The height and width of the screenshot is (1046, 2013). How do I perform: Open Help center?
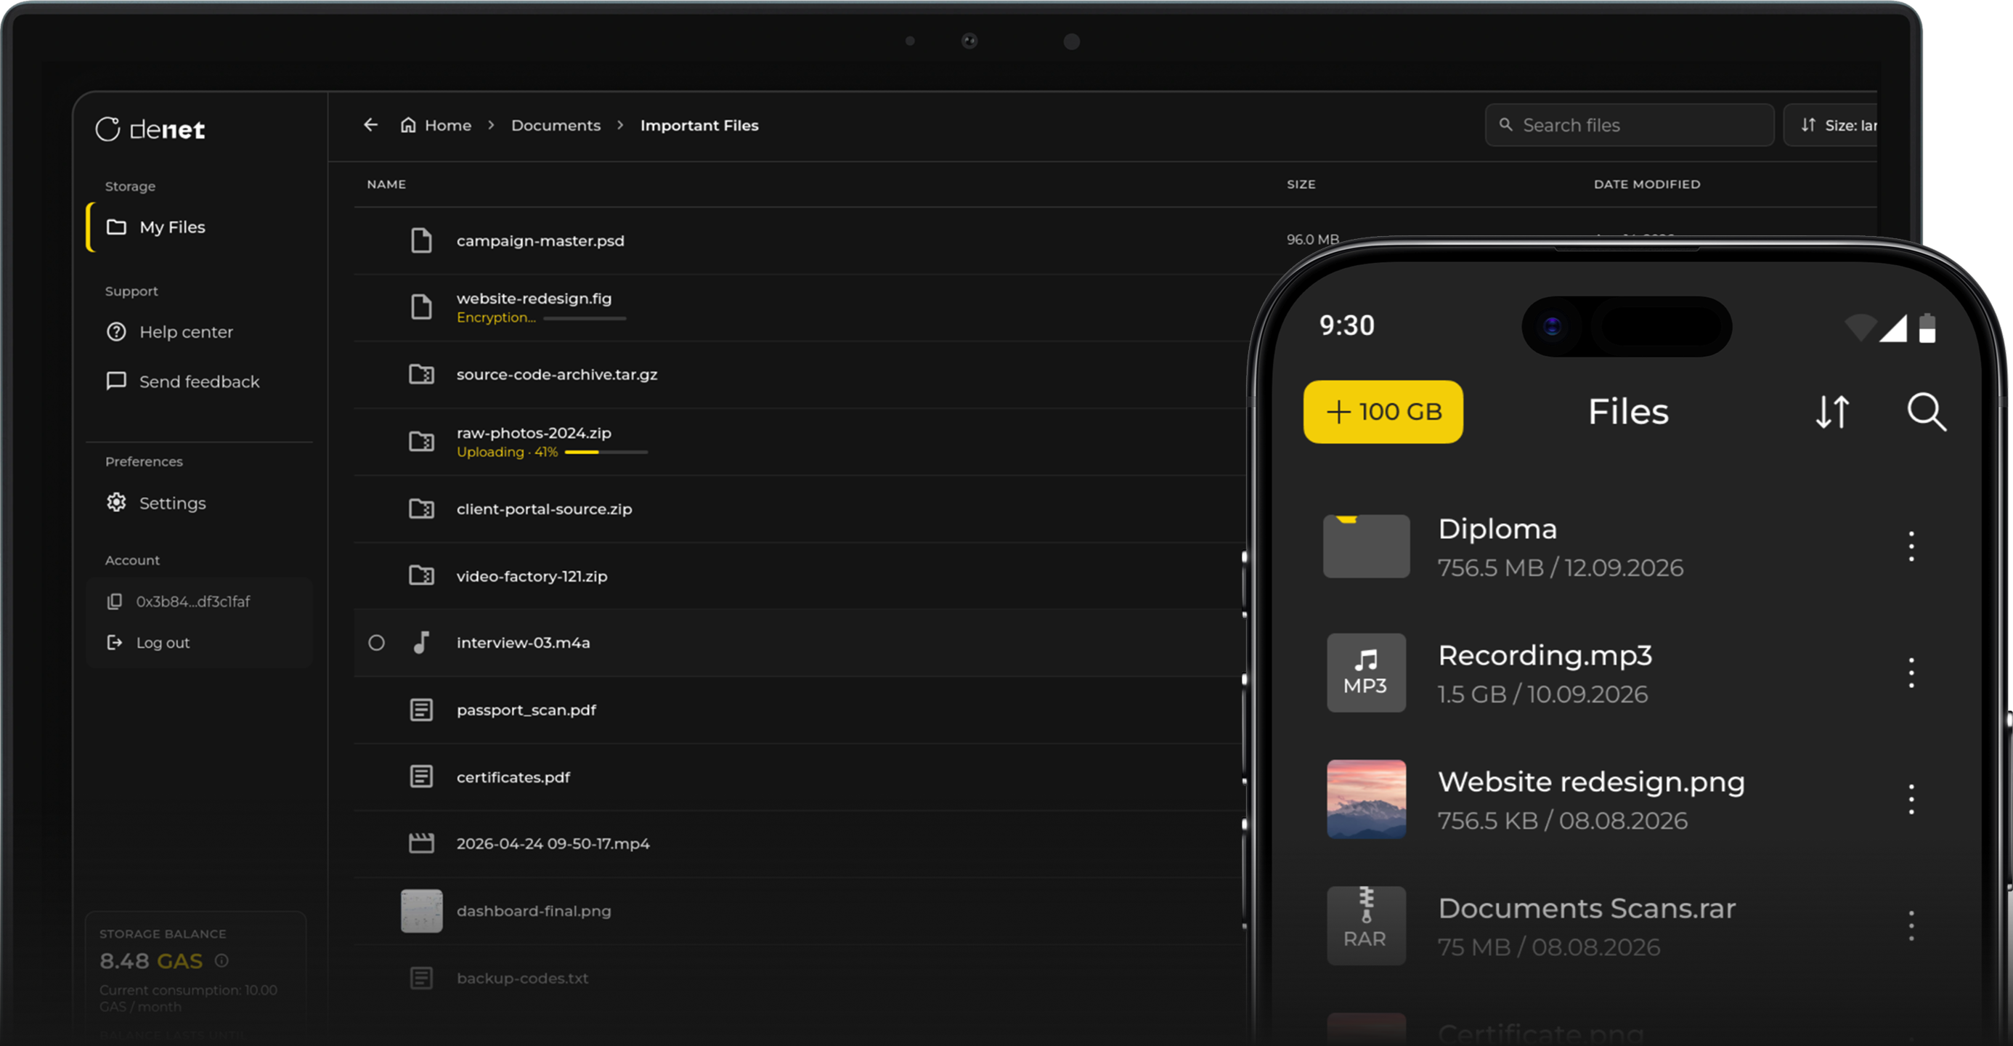[x=170, y=332]
